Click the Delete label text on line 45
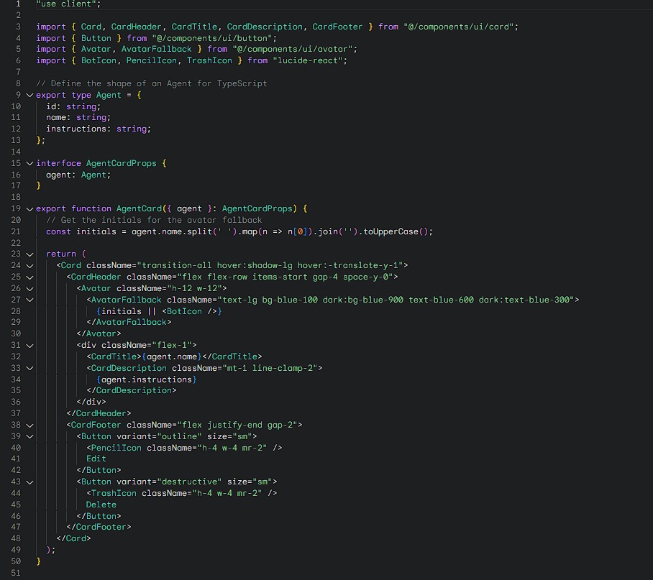 click(101, 505)
